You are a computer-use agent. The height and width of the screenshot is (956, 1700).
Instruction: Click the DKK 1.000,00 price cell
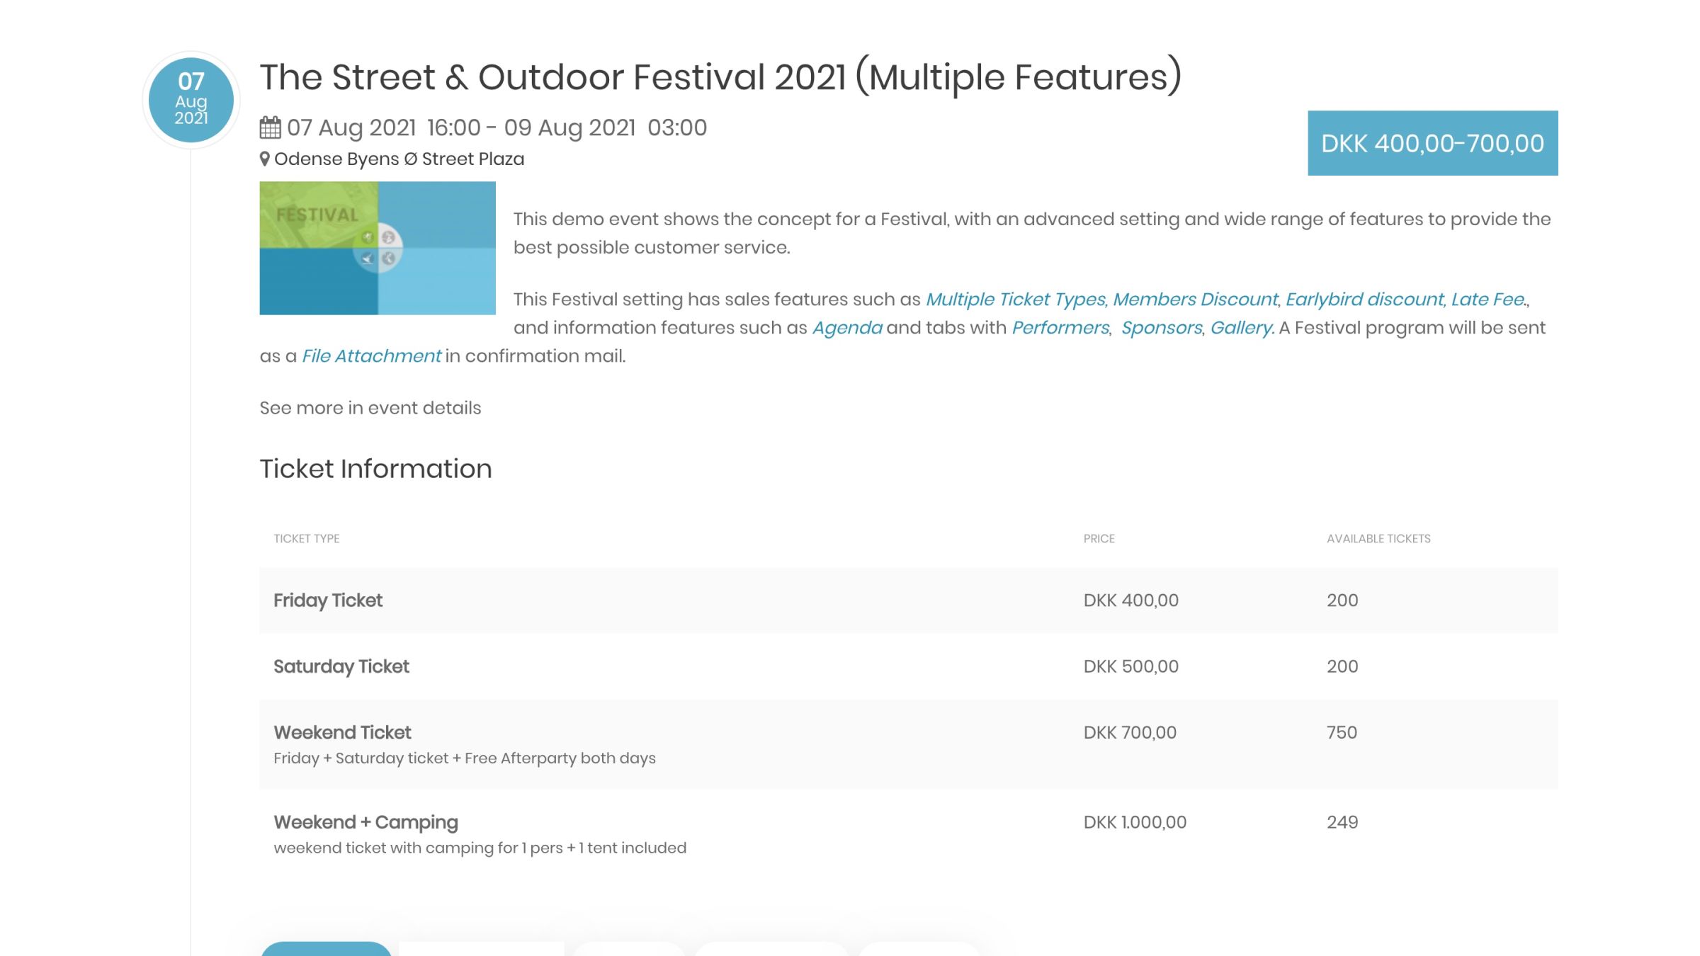tap(1135, 822)
